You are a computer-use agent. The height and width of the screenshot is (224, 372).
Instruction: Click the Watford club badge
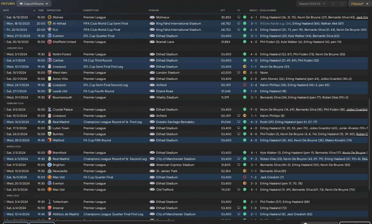pyautogui.click(x=49, y=140)
